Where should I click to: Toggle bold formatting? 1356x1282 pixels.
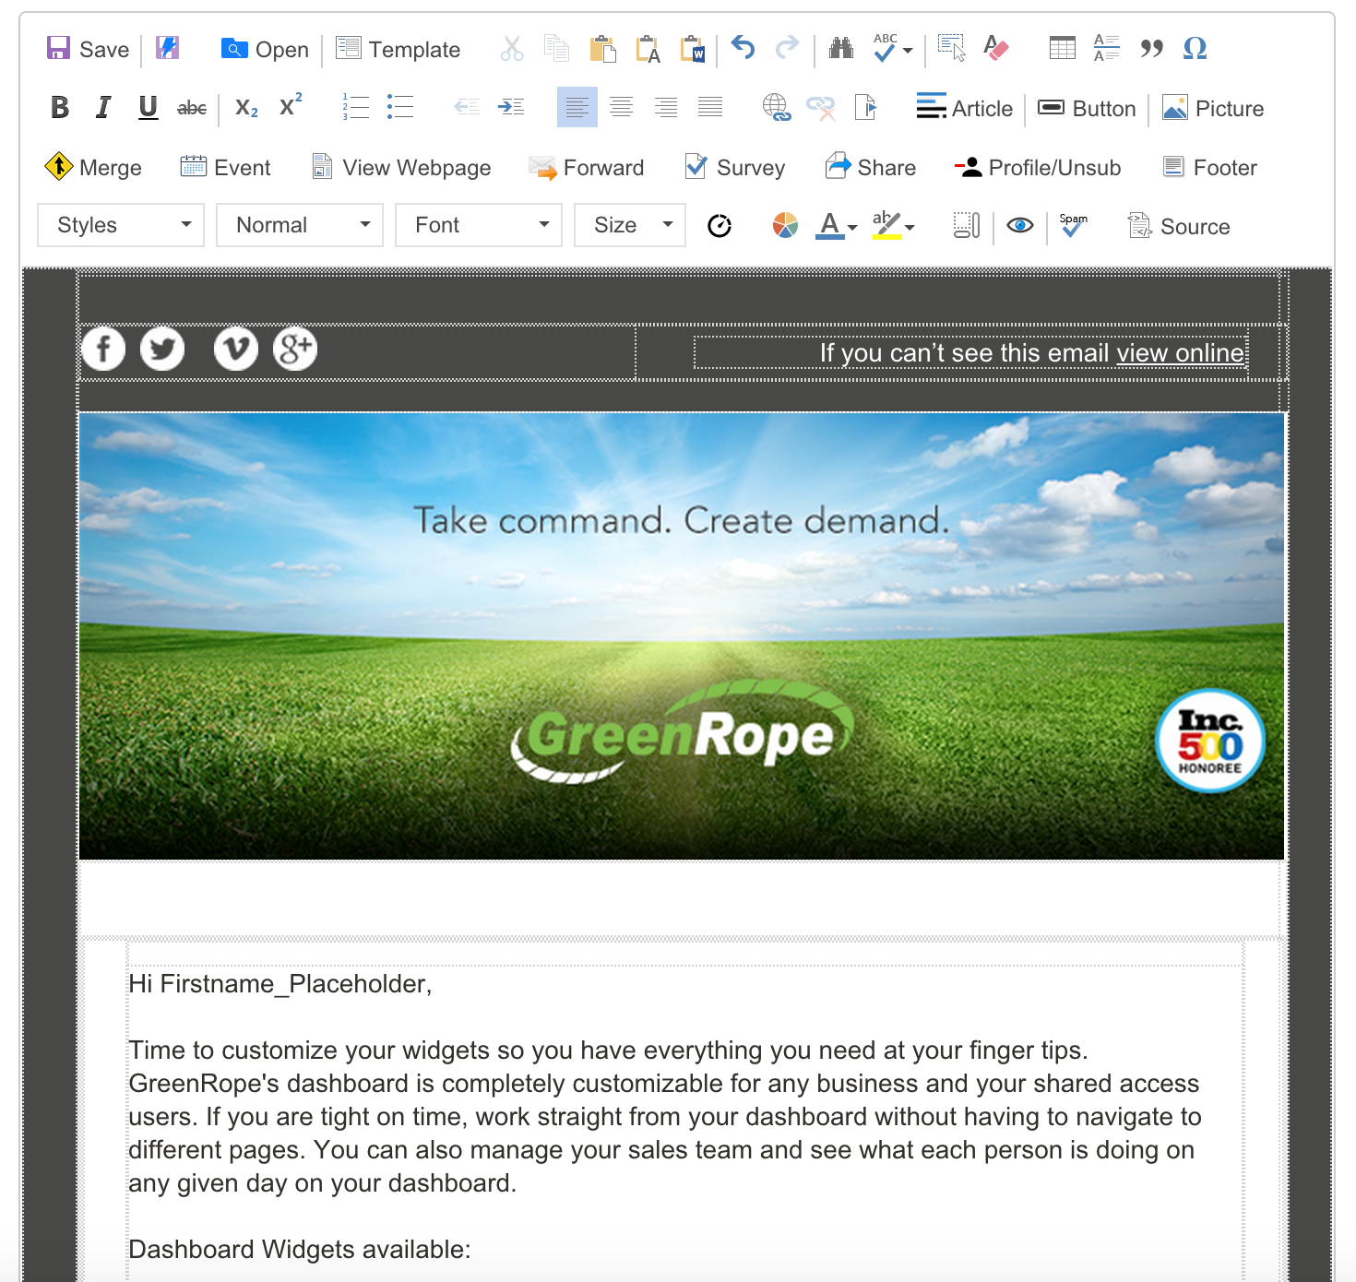60,108
